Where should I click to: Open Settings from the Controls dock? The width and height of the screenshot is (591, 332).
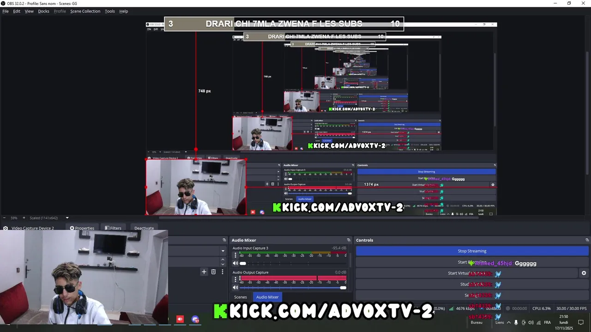472,295
